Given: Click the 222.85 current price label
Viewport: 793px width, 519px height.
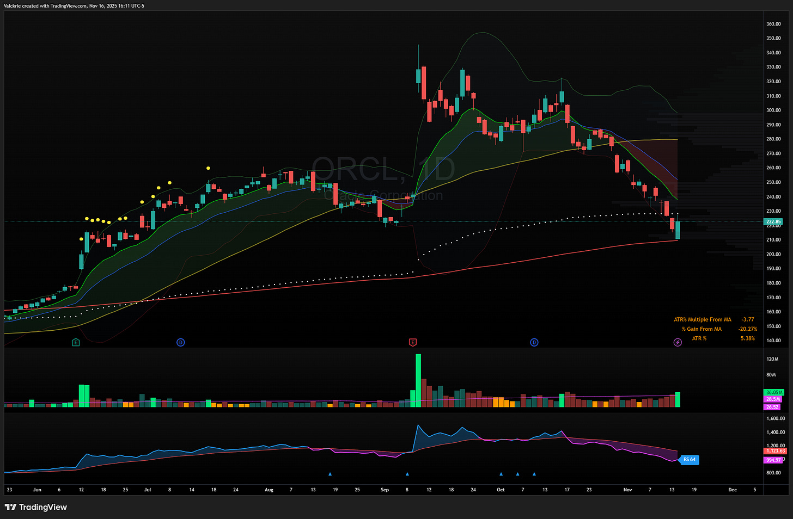Looking at the screenshot, I should (x=773, y=221).
